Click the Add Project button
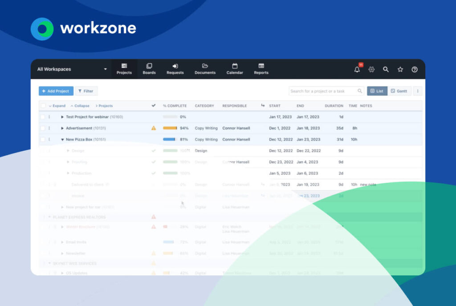 coord(55,91)
